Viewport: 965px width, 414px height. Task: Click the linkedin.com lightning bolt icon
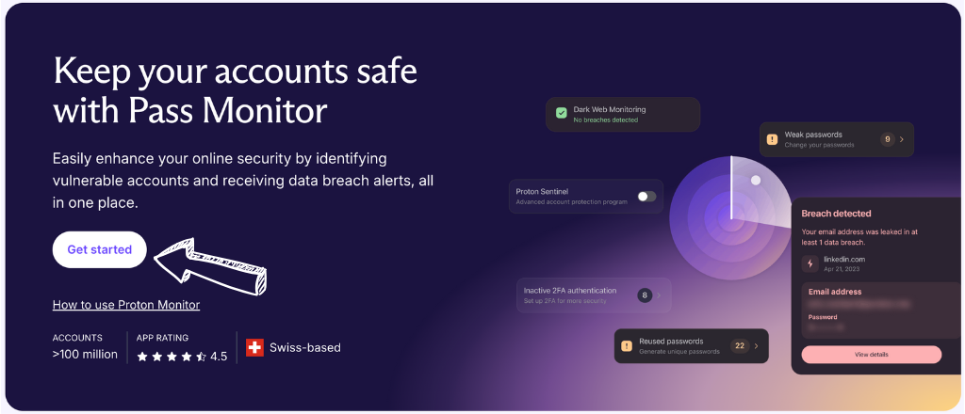point(810,263)
